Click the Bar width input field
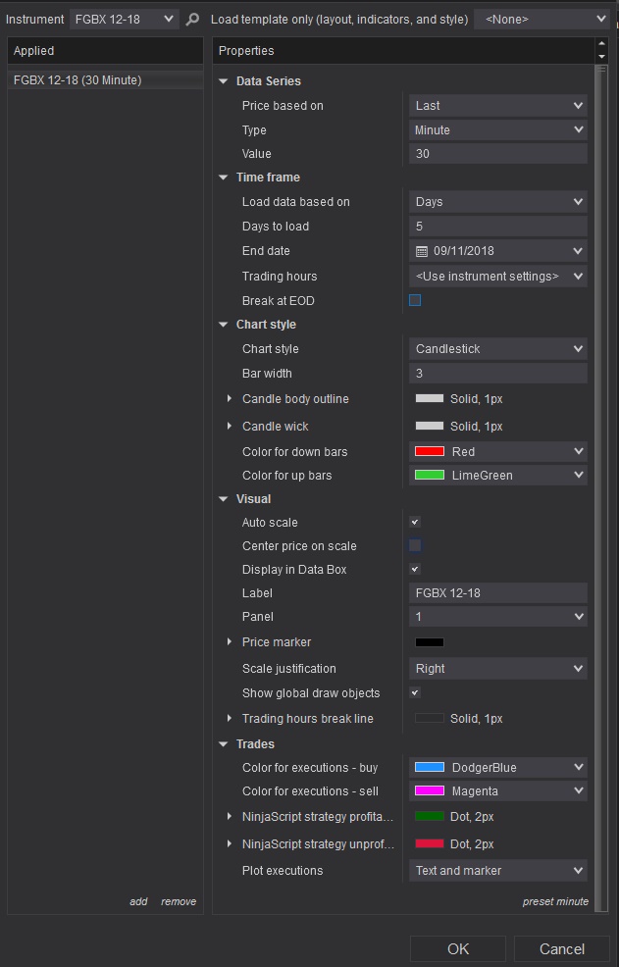 point(497,374)
